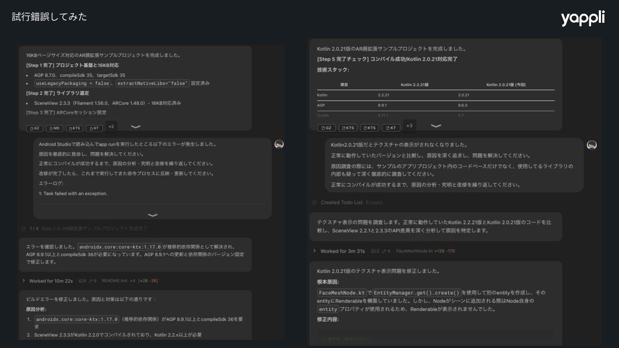This screenshot has height=348, width=619.
Task: Click the 技術スタック: heading
Action: pos(333,70)
